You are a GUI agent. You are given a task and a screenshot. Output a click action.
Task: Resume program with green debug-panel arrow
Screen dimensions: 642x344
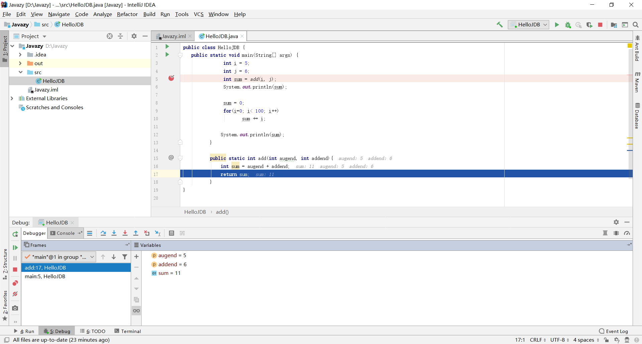point(15,247)
